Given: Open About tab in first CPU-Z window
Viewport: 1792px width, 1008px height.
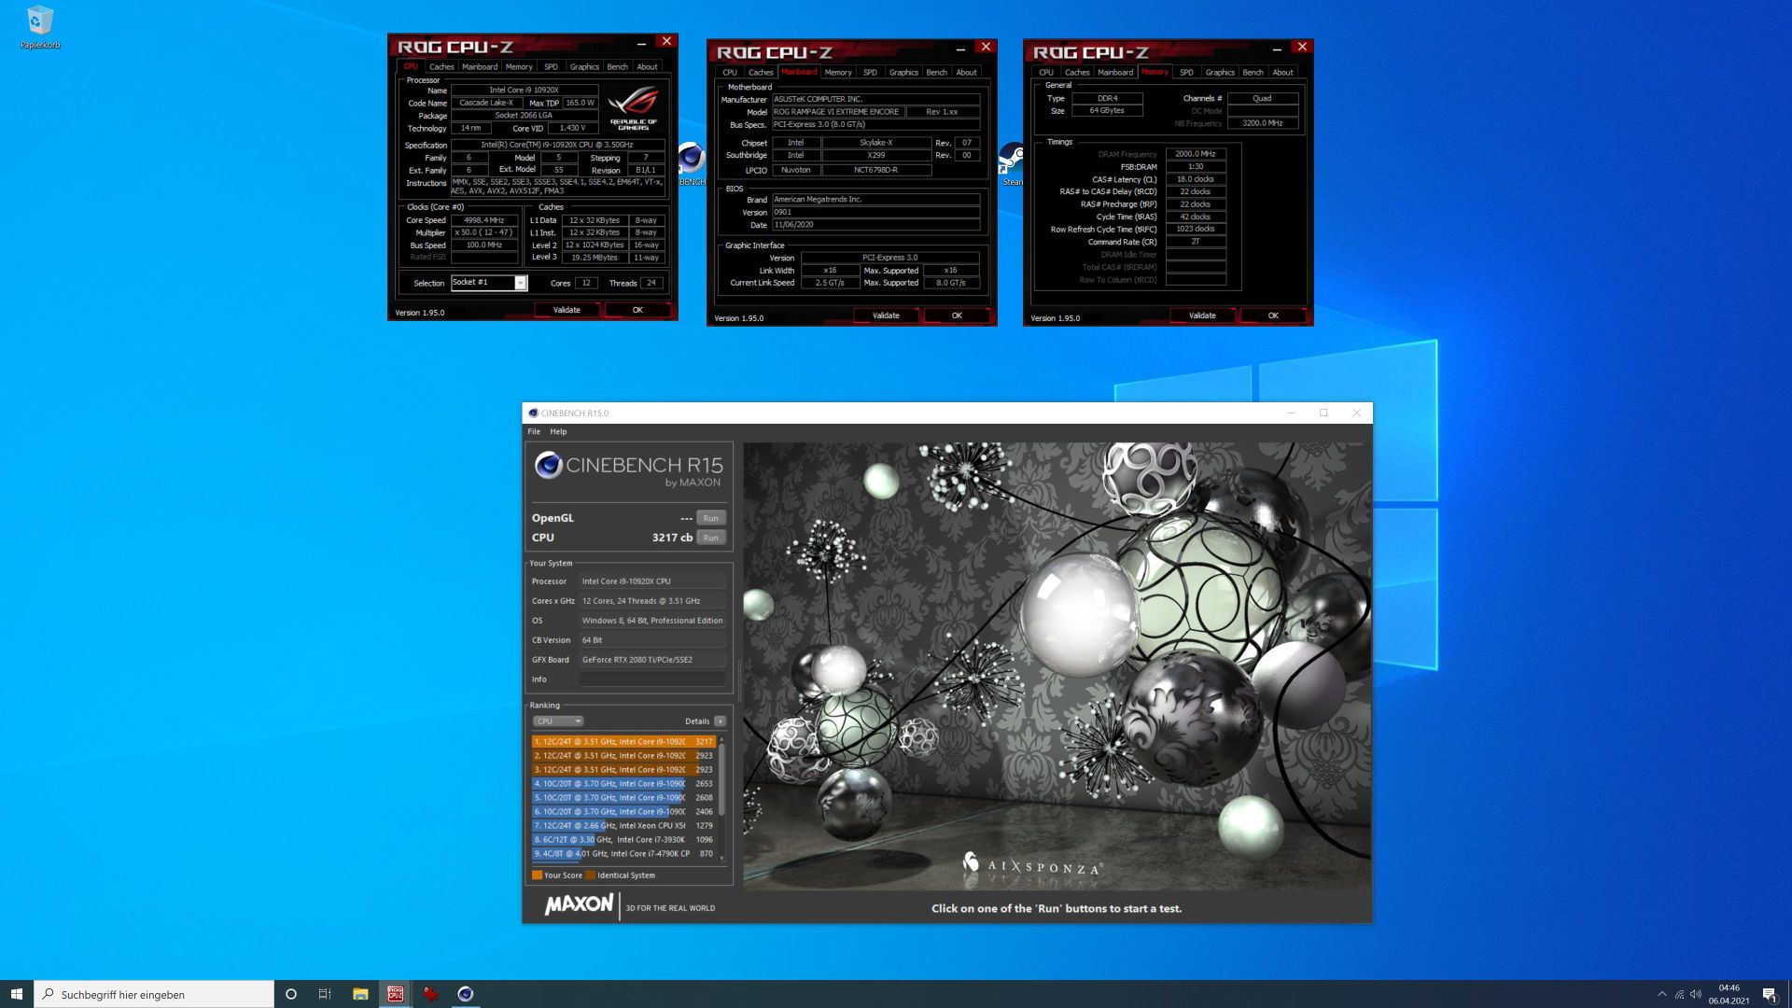Looking at the screenshot, I should [x=648, y=67].
